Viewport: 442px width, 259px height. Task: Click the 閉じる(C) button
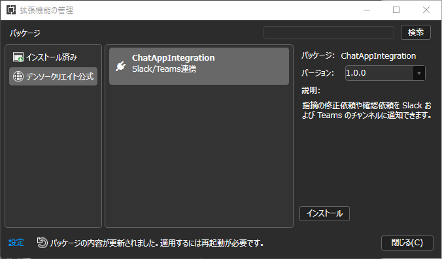coord(407,243)
